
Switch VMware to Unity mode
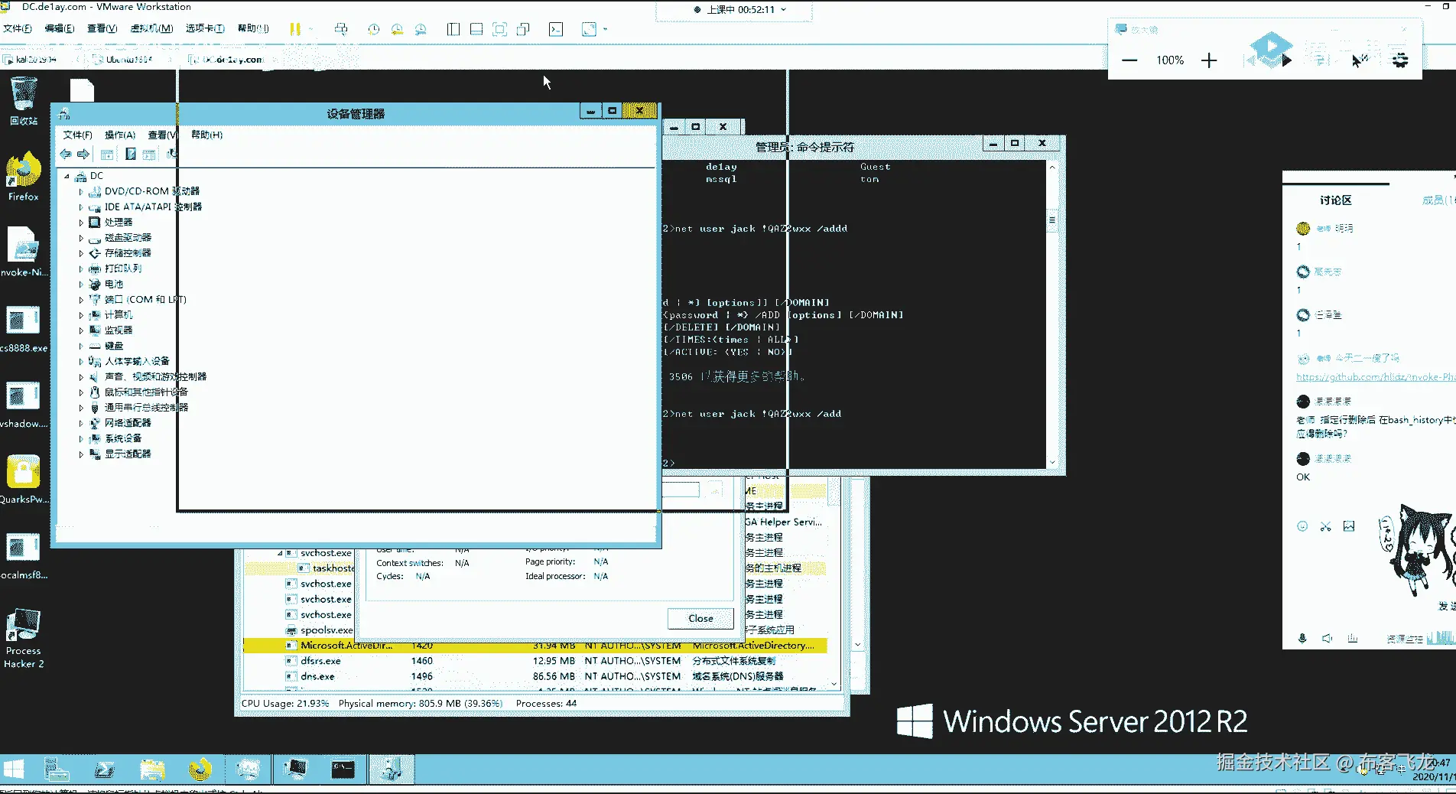(x=523, y=29)
